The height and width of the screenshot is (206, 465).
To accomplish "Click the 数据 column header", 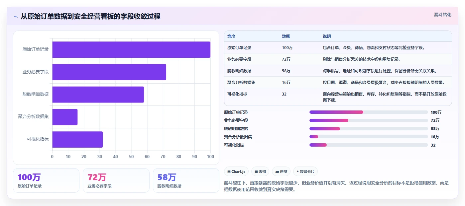I will click(286, 36).
